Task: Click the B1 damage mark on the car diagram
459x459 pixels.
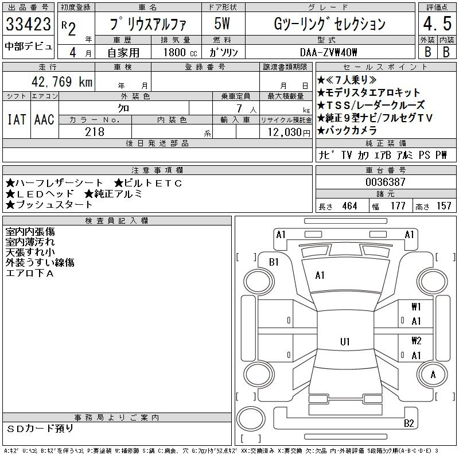Action: (274, 262)
